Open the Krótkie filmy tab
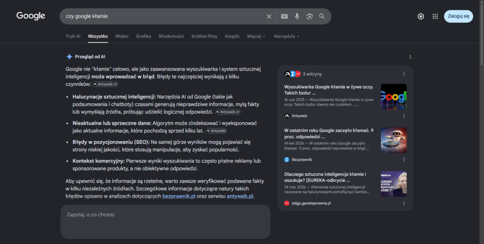 pyautogui.click(x=204, y=36)
